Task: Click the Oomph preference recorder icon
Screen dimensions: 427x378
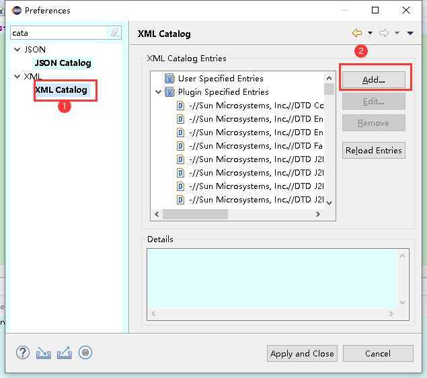Action: 85,352
